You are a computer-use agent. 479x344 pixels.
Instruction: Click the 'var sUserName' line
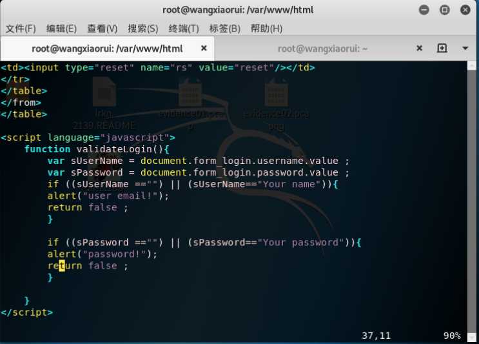pos(199,161)
